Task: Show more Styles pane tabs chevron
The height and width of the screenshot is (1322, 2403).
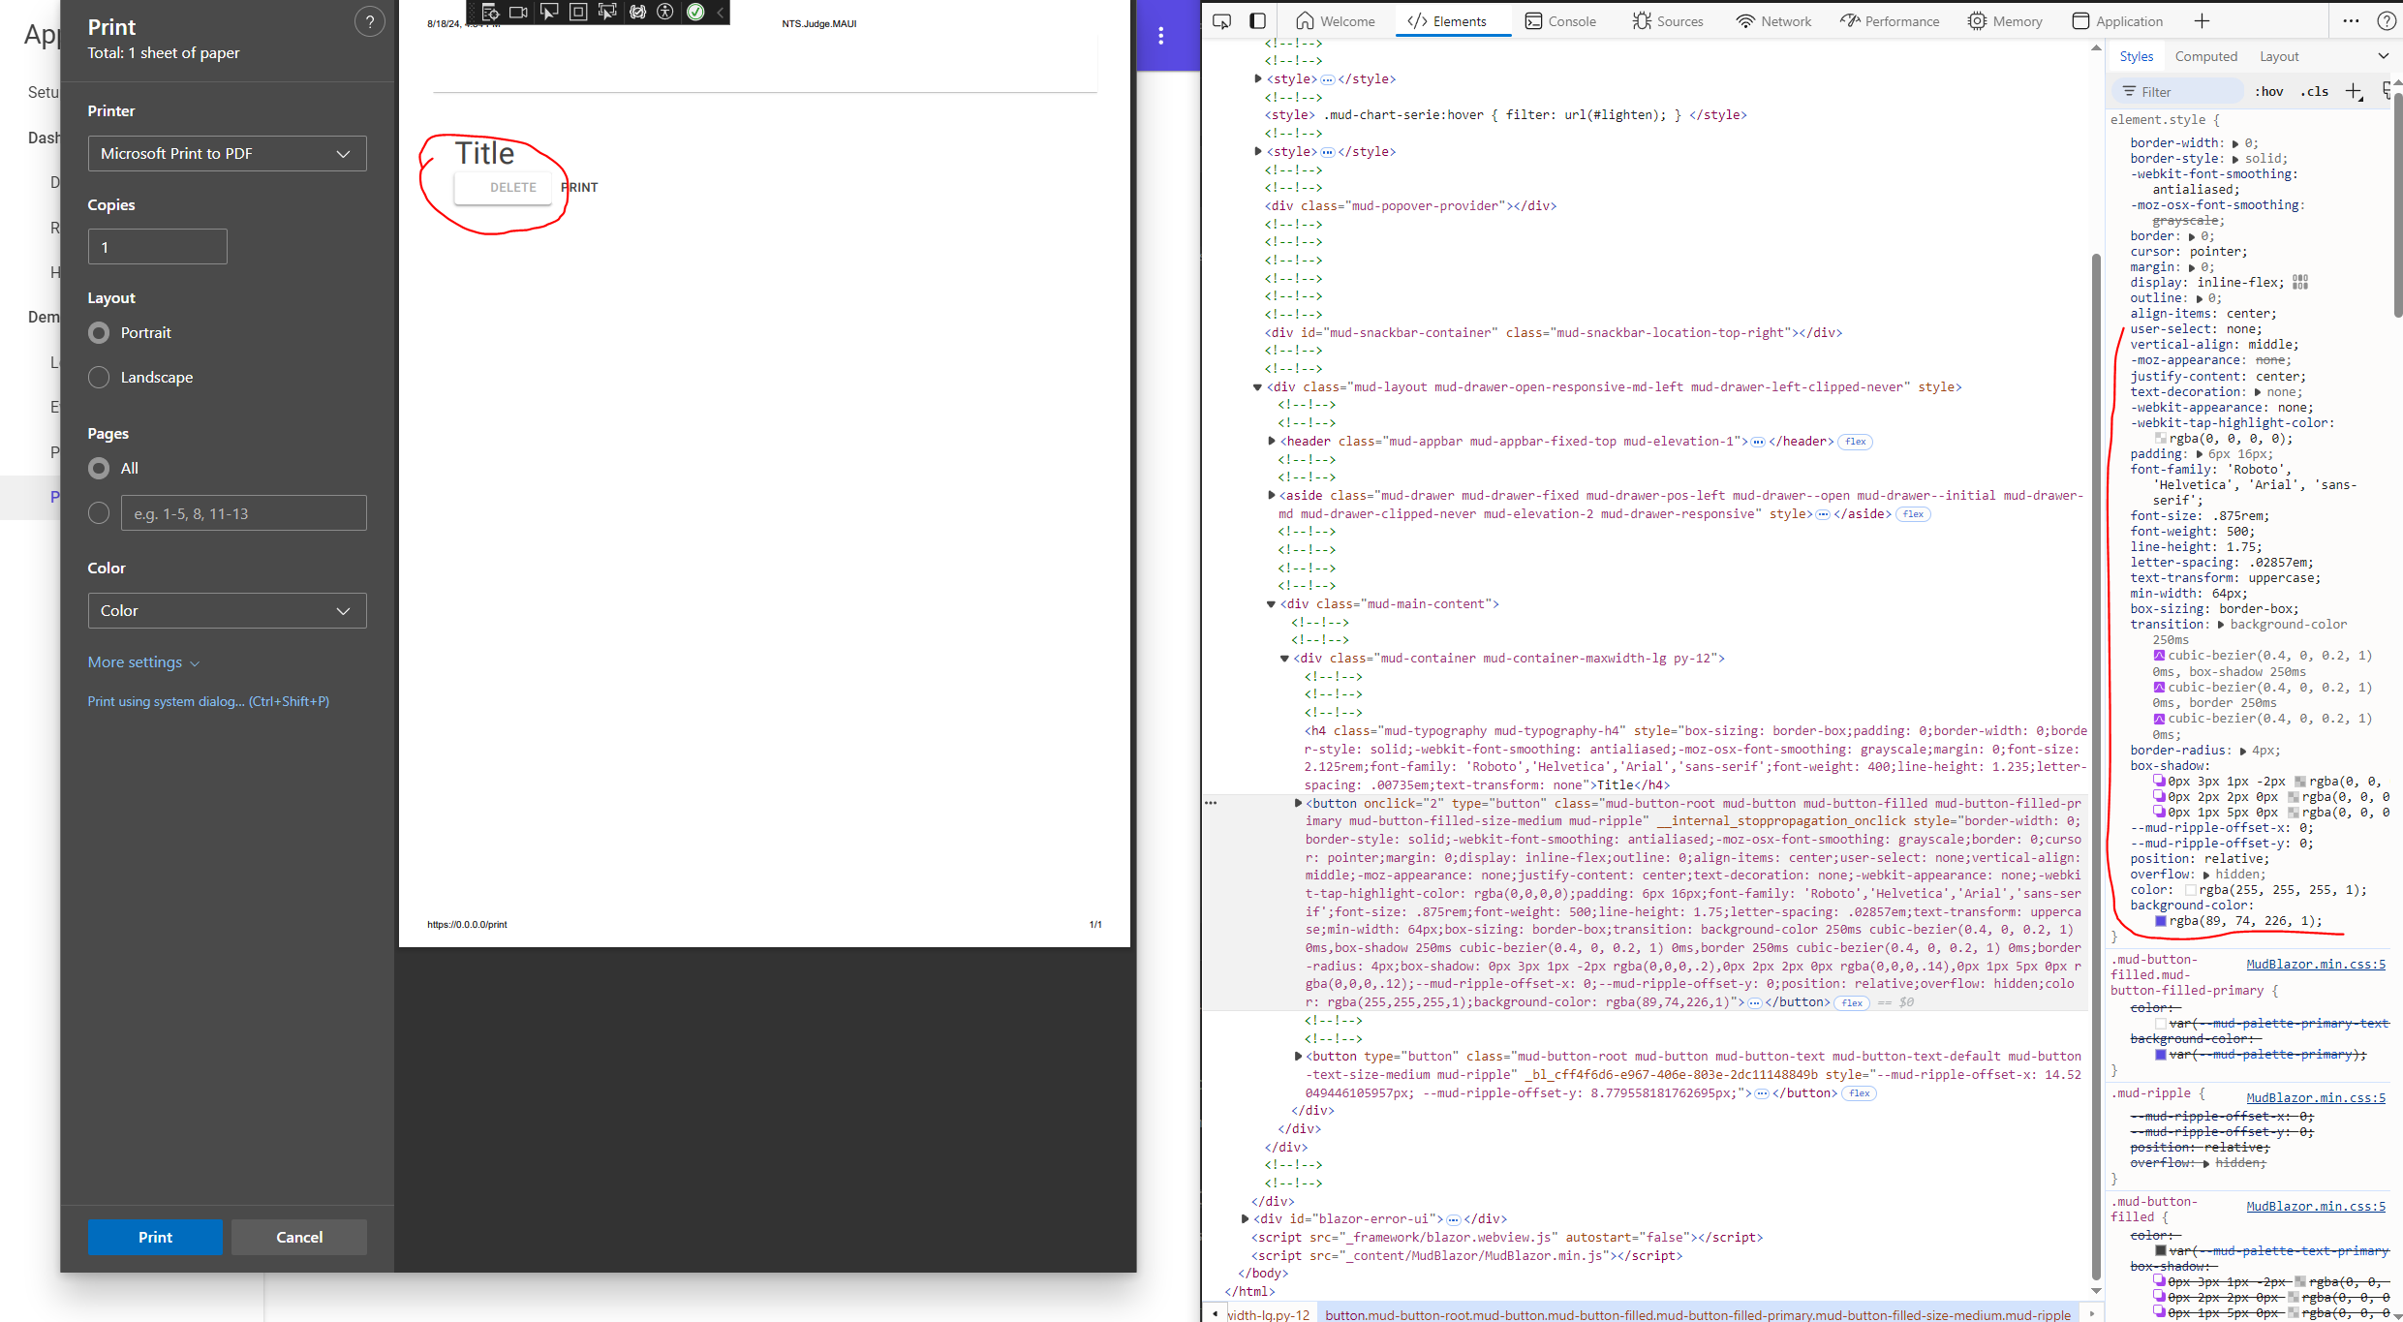Action: click(x=2384, y=56)
